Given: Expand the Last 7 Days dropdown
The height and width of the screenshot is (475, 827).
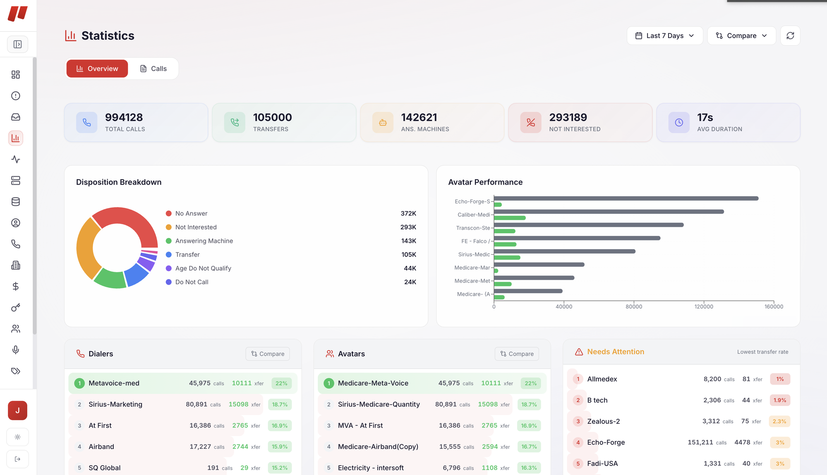Looking at the screenshot, I should 664,36.
